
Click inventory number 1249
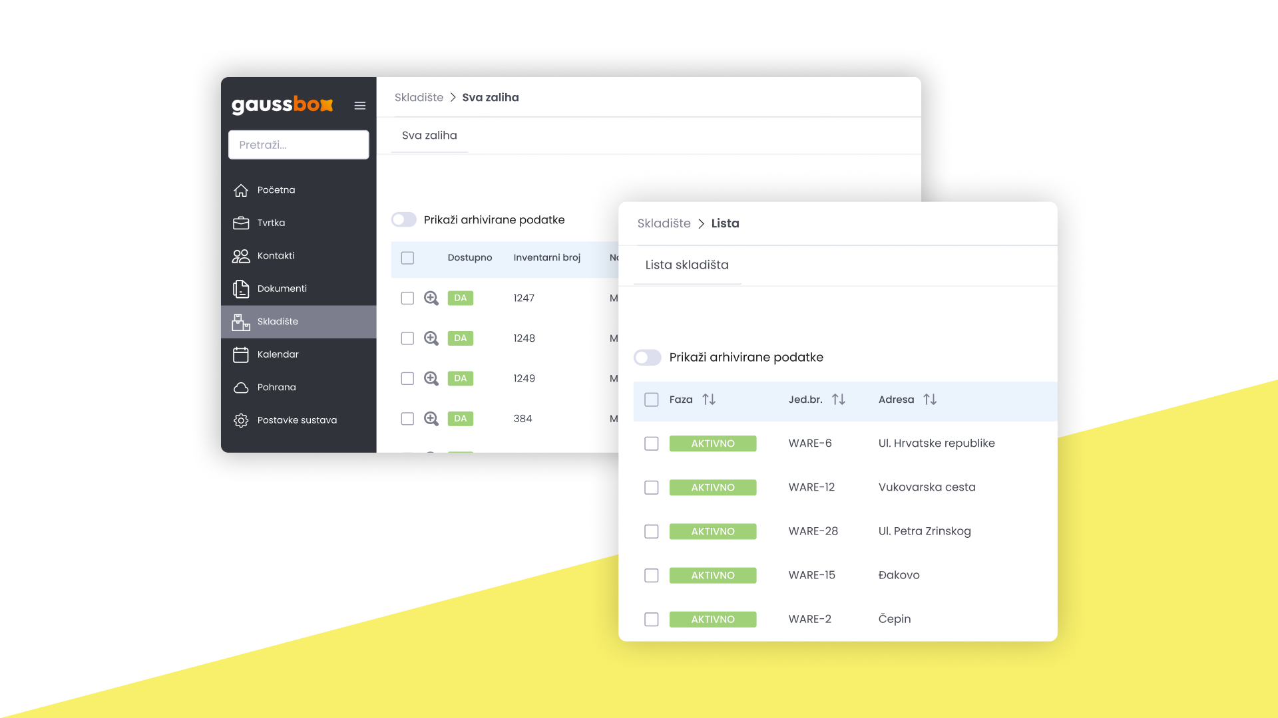(x=525, y=379)
